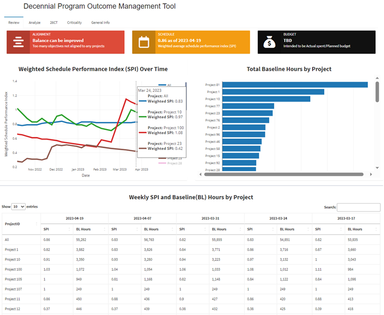This screenshot has width=384, height=315.
Task: Switch to the Analyze tab
Action: pyautogui.click(x=35, y=22)
